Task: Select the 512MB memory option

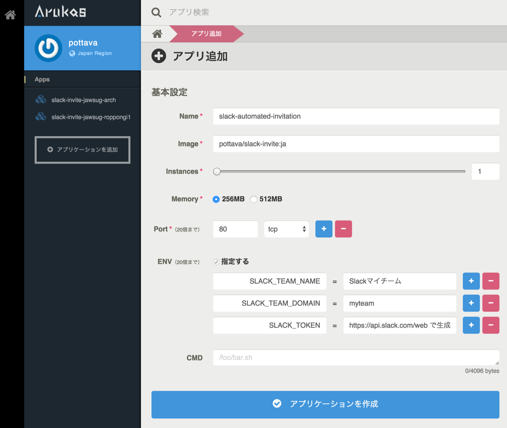Action: (x=253, y=199)
